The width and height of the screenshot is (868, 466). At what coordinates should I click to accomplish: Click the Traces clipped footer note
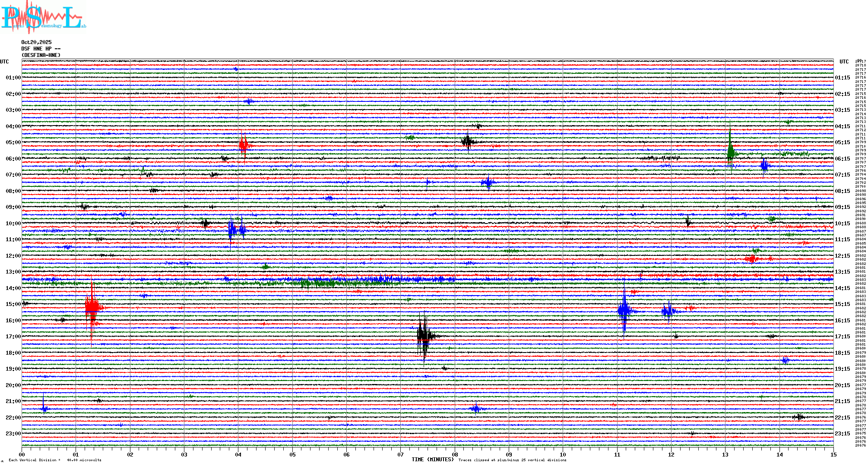(x=512, y=460)
